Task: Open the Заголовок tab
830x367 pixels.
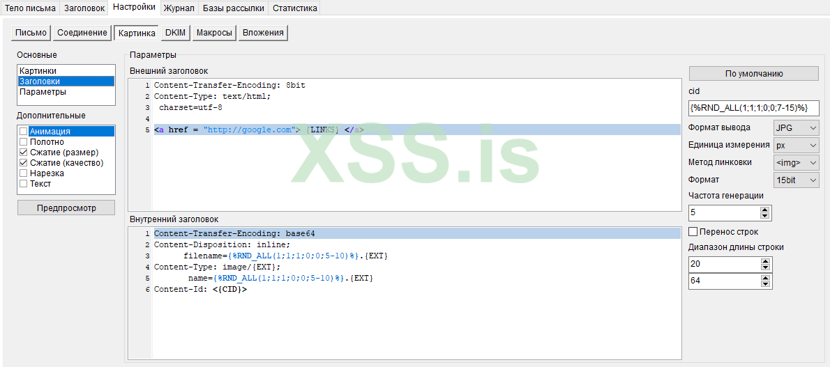Action: click(x=84, y=8)
